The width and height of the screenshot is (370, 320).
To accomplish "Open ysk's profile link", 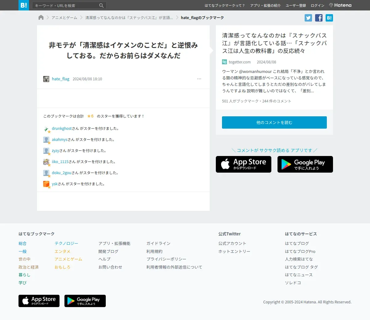I will 55,184.
